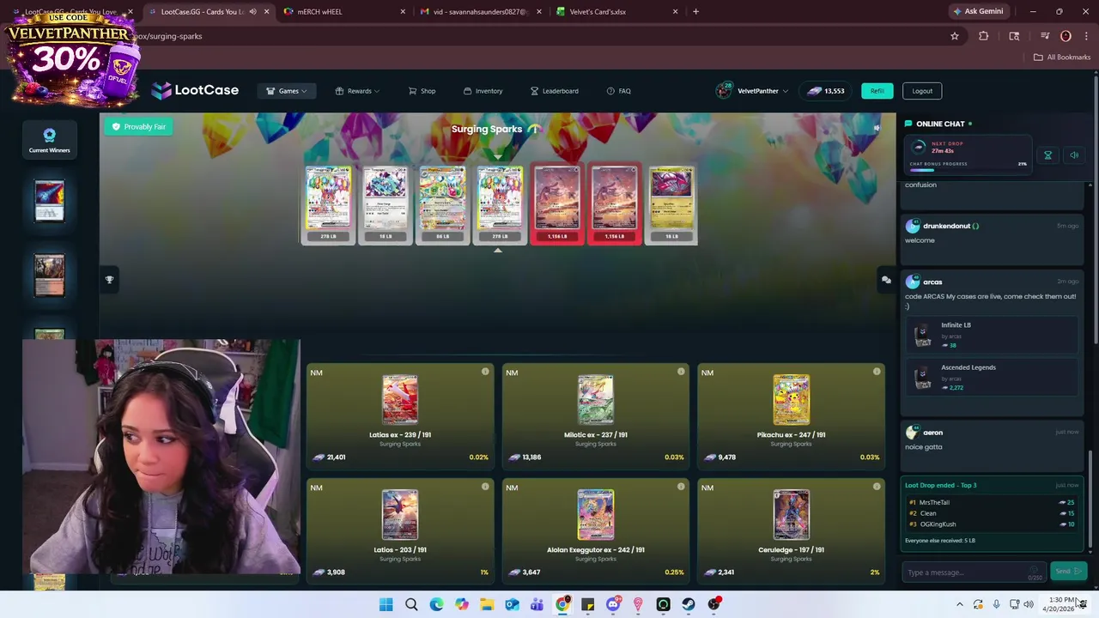Show hidden system tray icons
The width and height of the screenshot is (1099, 618).
tap(960, 605)
